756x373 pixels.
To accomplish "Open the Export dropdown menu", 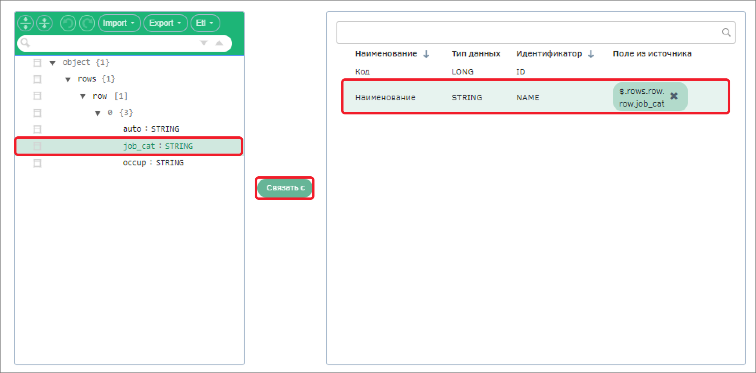I will (x=165, y=23).
